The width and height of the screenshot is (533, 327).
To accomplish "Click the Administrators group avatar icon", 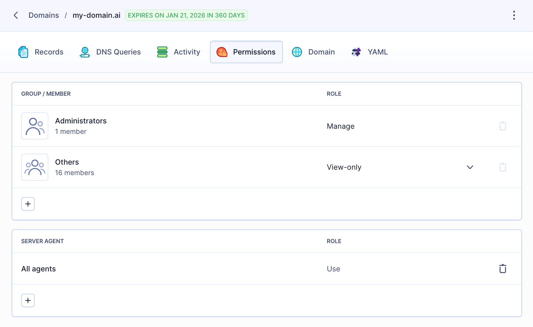I will click(35, 126).
